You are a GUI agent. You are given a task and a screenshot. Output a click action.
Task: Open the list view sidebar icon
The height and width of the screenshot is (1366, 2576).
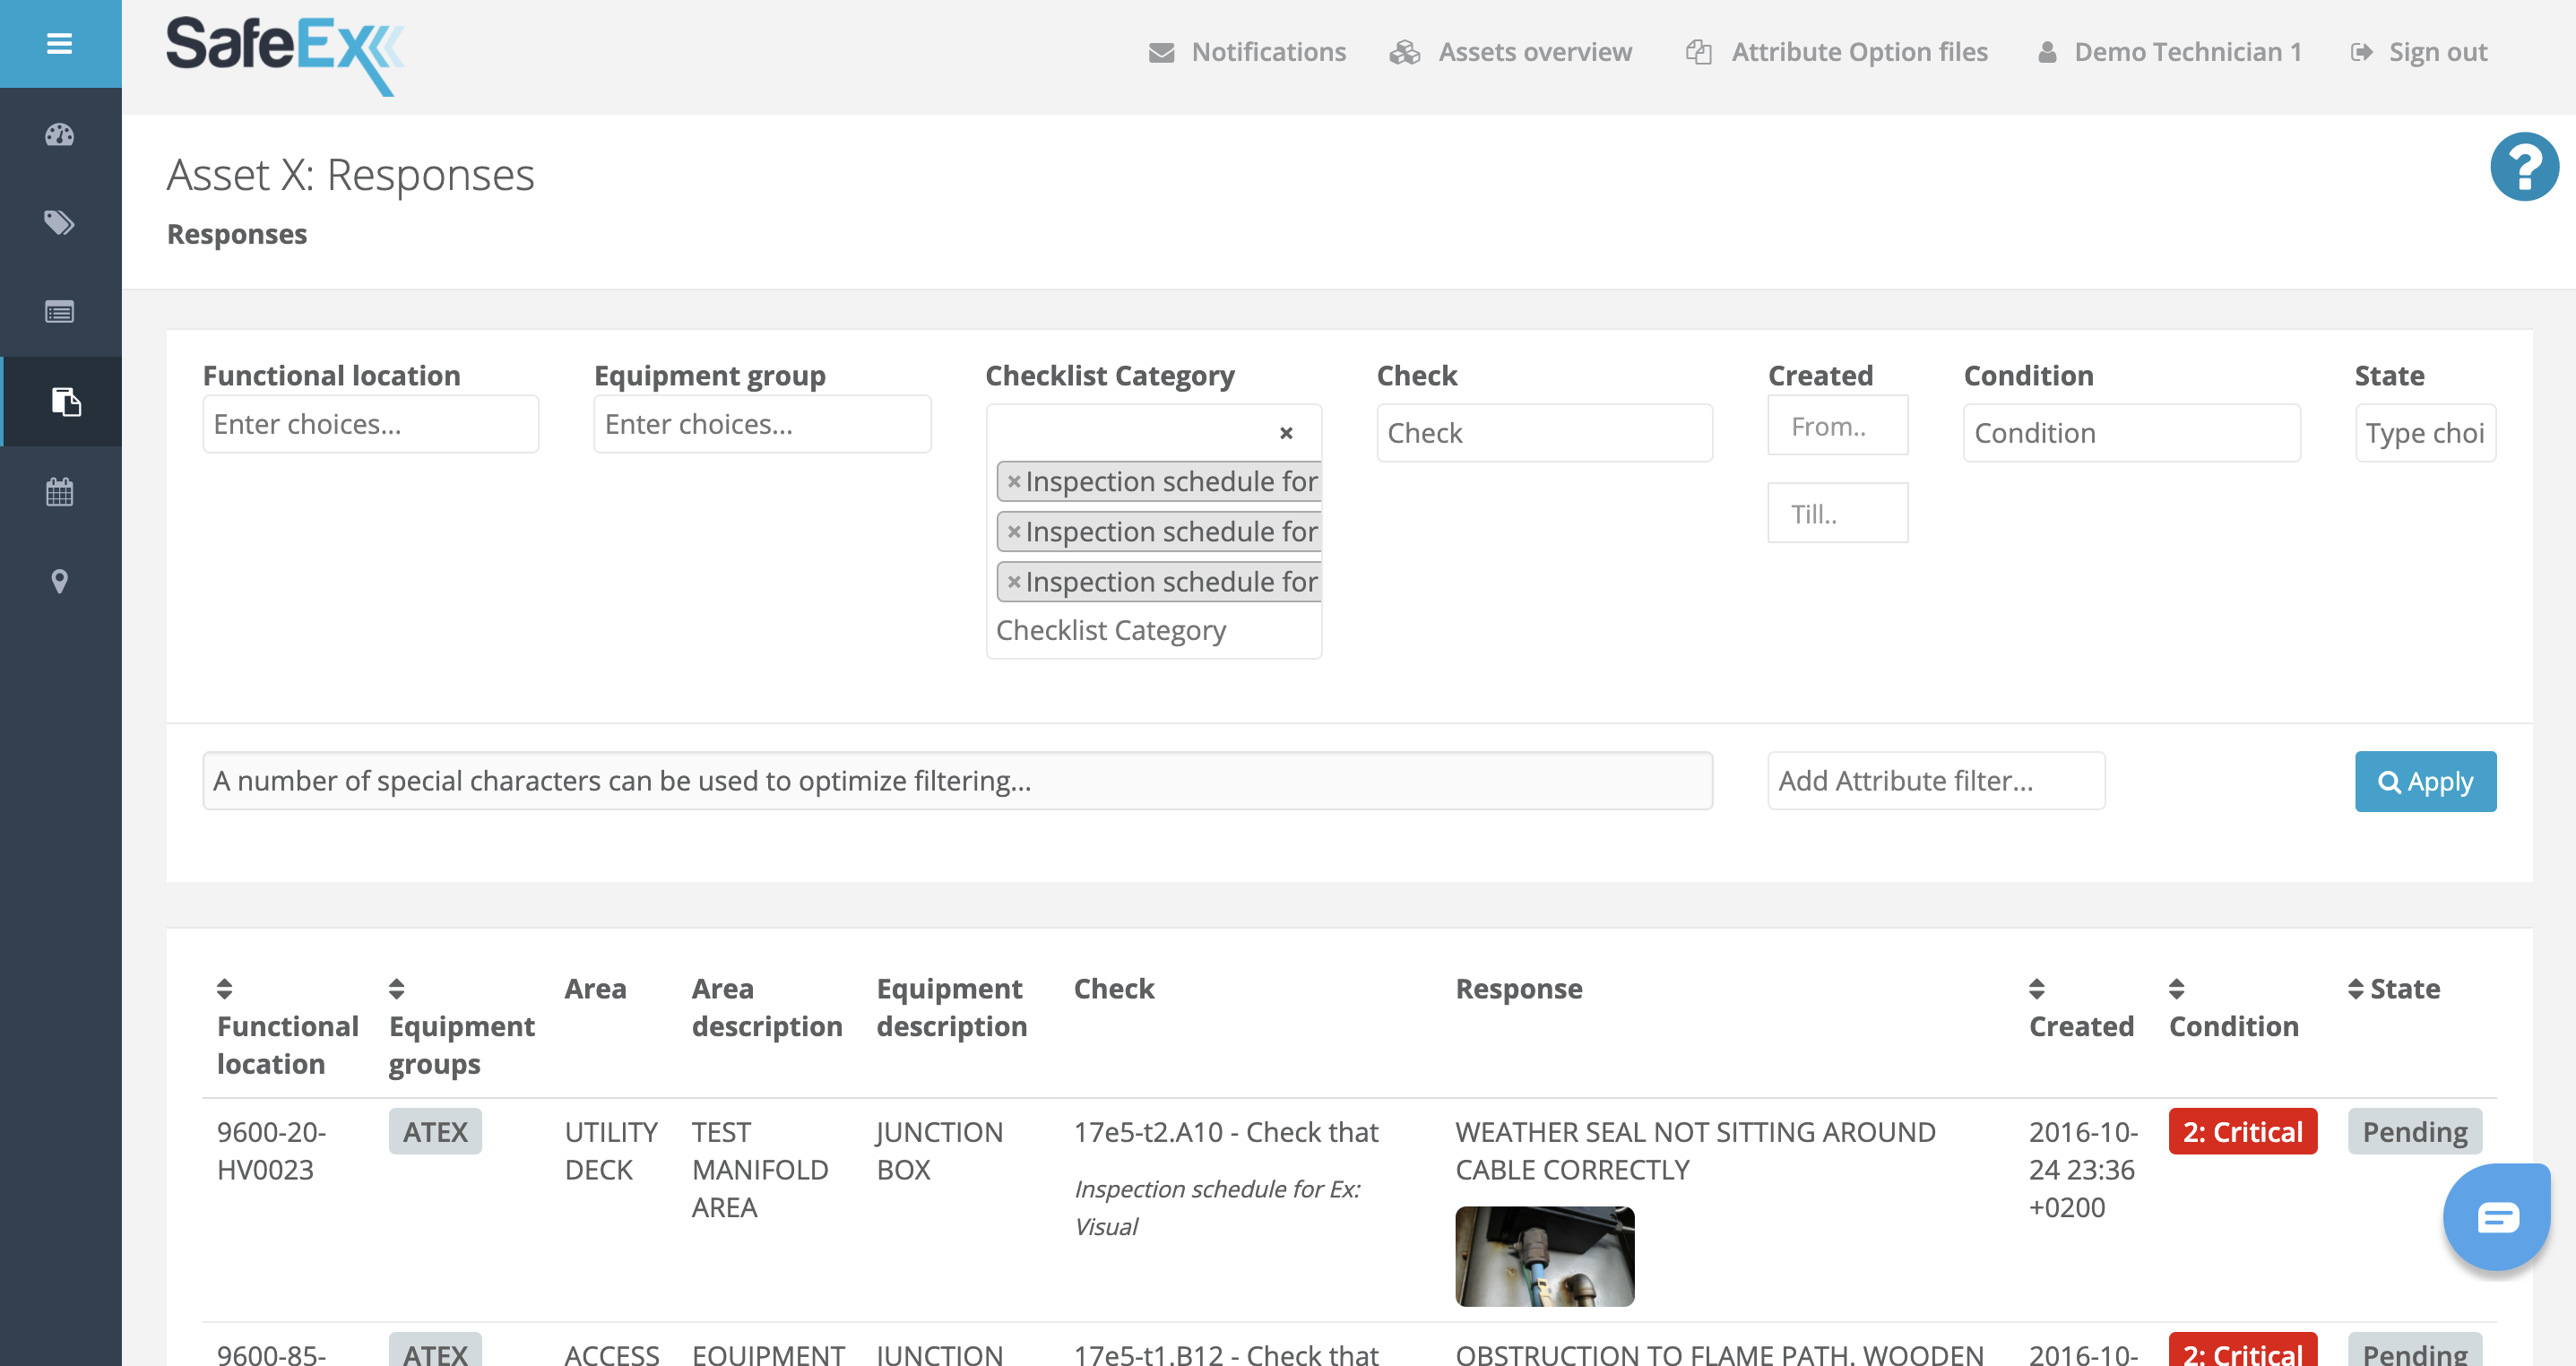pyautogui.click(x=59, y=312)
